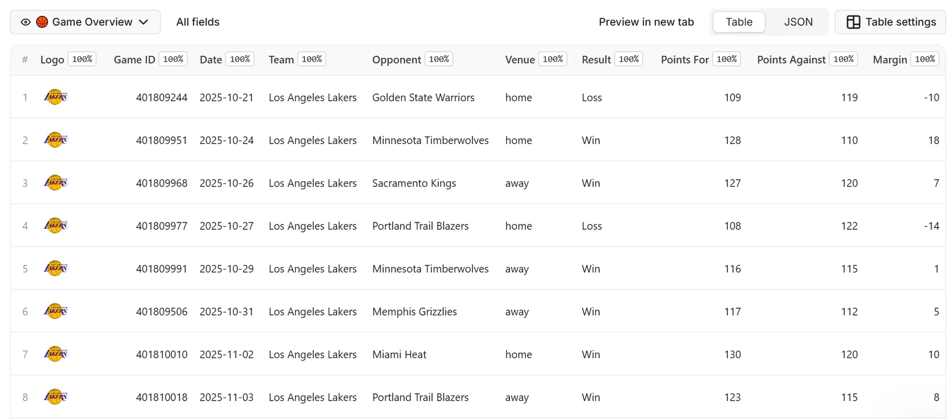Click Lakers logo in row 3
The image size is (948, 419).
point(55,183)
